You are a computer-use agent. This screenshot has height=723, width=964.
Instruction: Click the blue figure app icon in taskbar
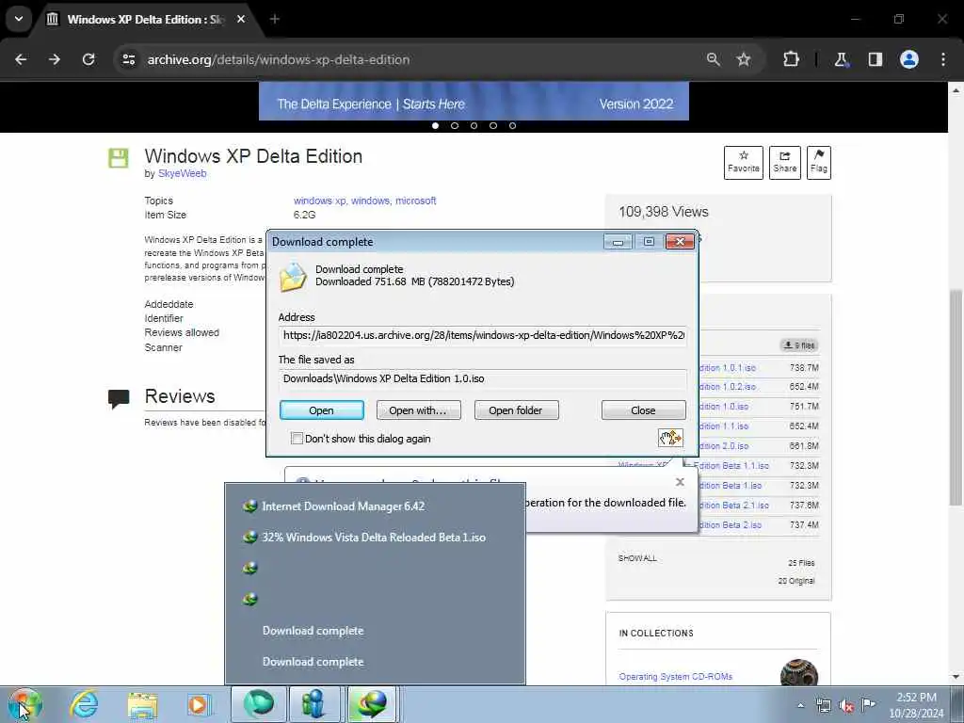314,704
